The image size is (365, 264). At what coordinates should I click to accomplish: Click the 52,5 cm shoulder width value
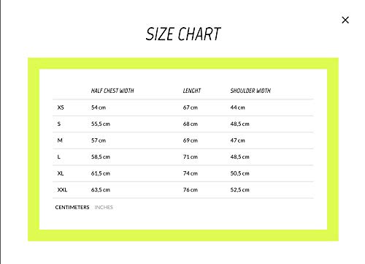click(x=239, y=189)
